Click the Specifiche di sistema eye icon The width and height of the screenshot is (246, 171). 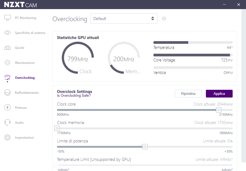(7, 33)
